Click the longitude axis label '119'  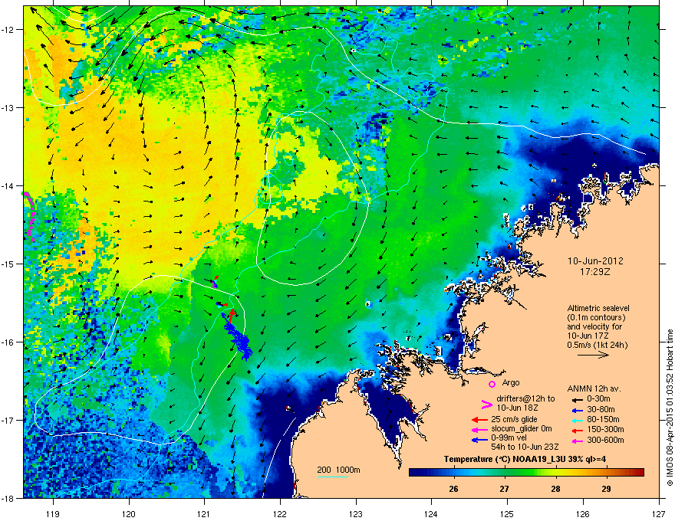(x=53, y=513)
